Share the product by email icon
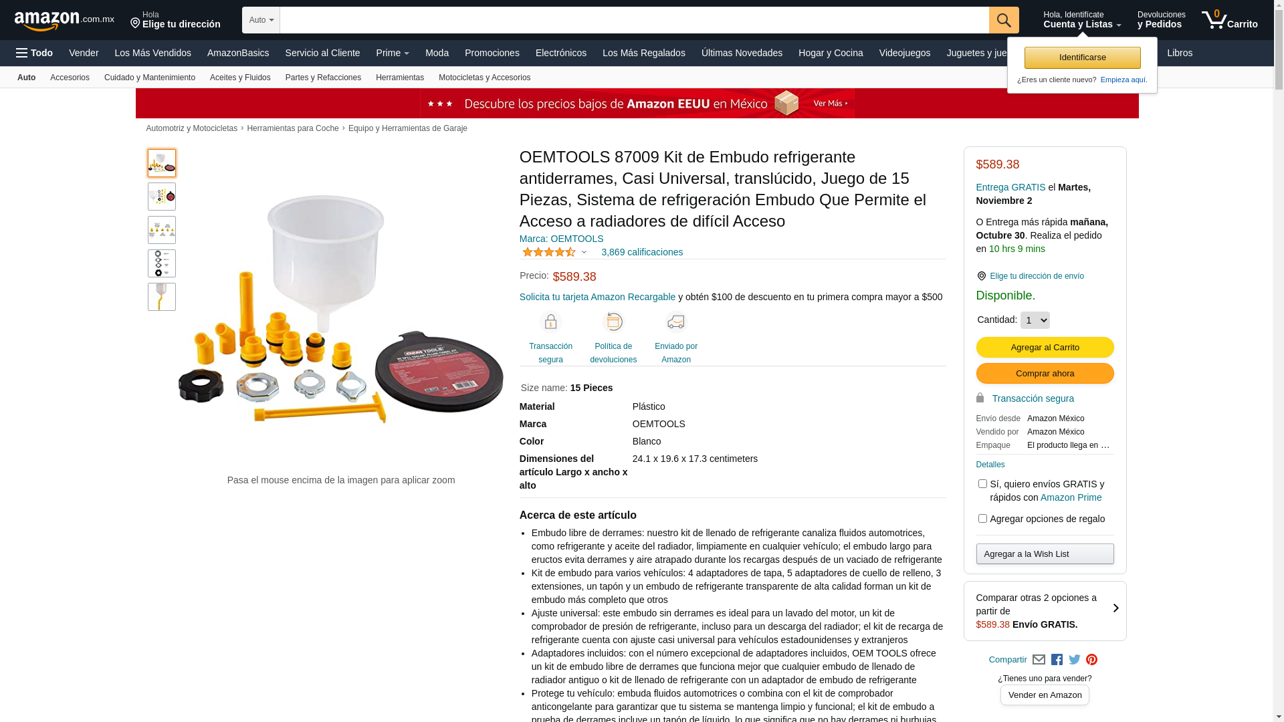The image size is (1284, 722). 1039,660
